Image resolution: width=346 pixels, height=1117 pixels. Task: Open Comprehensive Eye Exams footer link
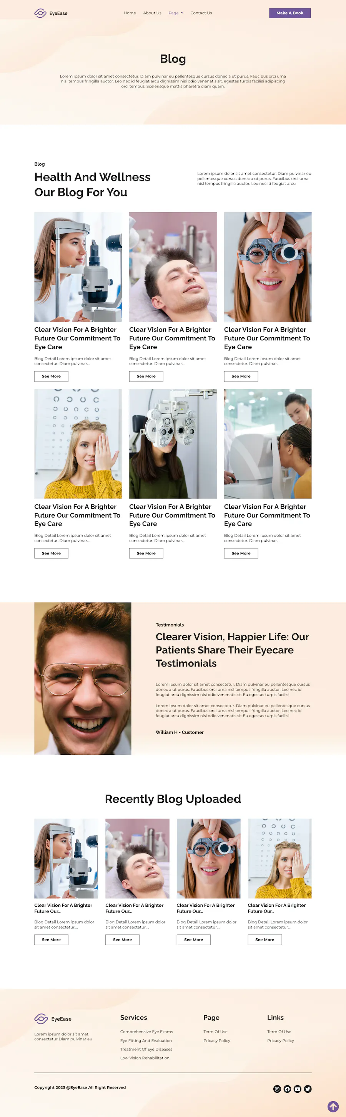(x=146, y=1032)
